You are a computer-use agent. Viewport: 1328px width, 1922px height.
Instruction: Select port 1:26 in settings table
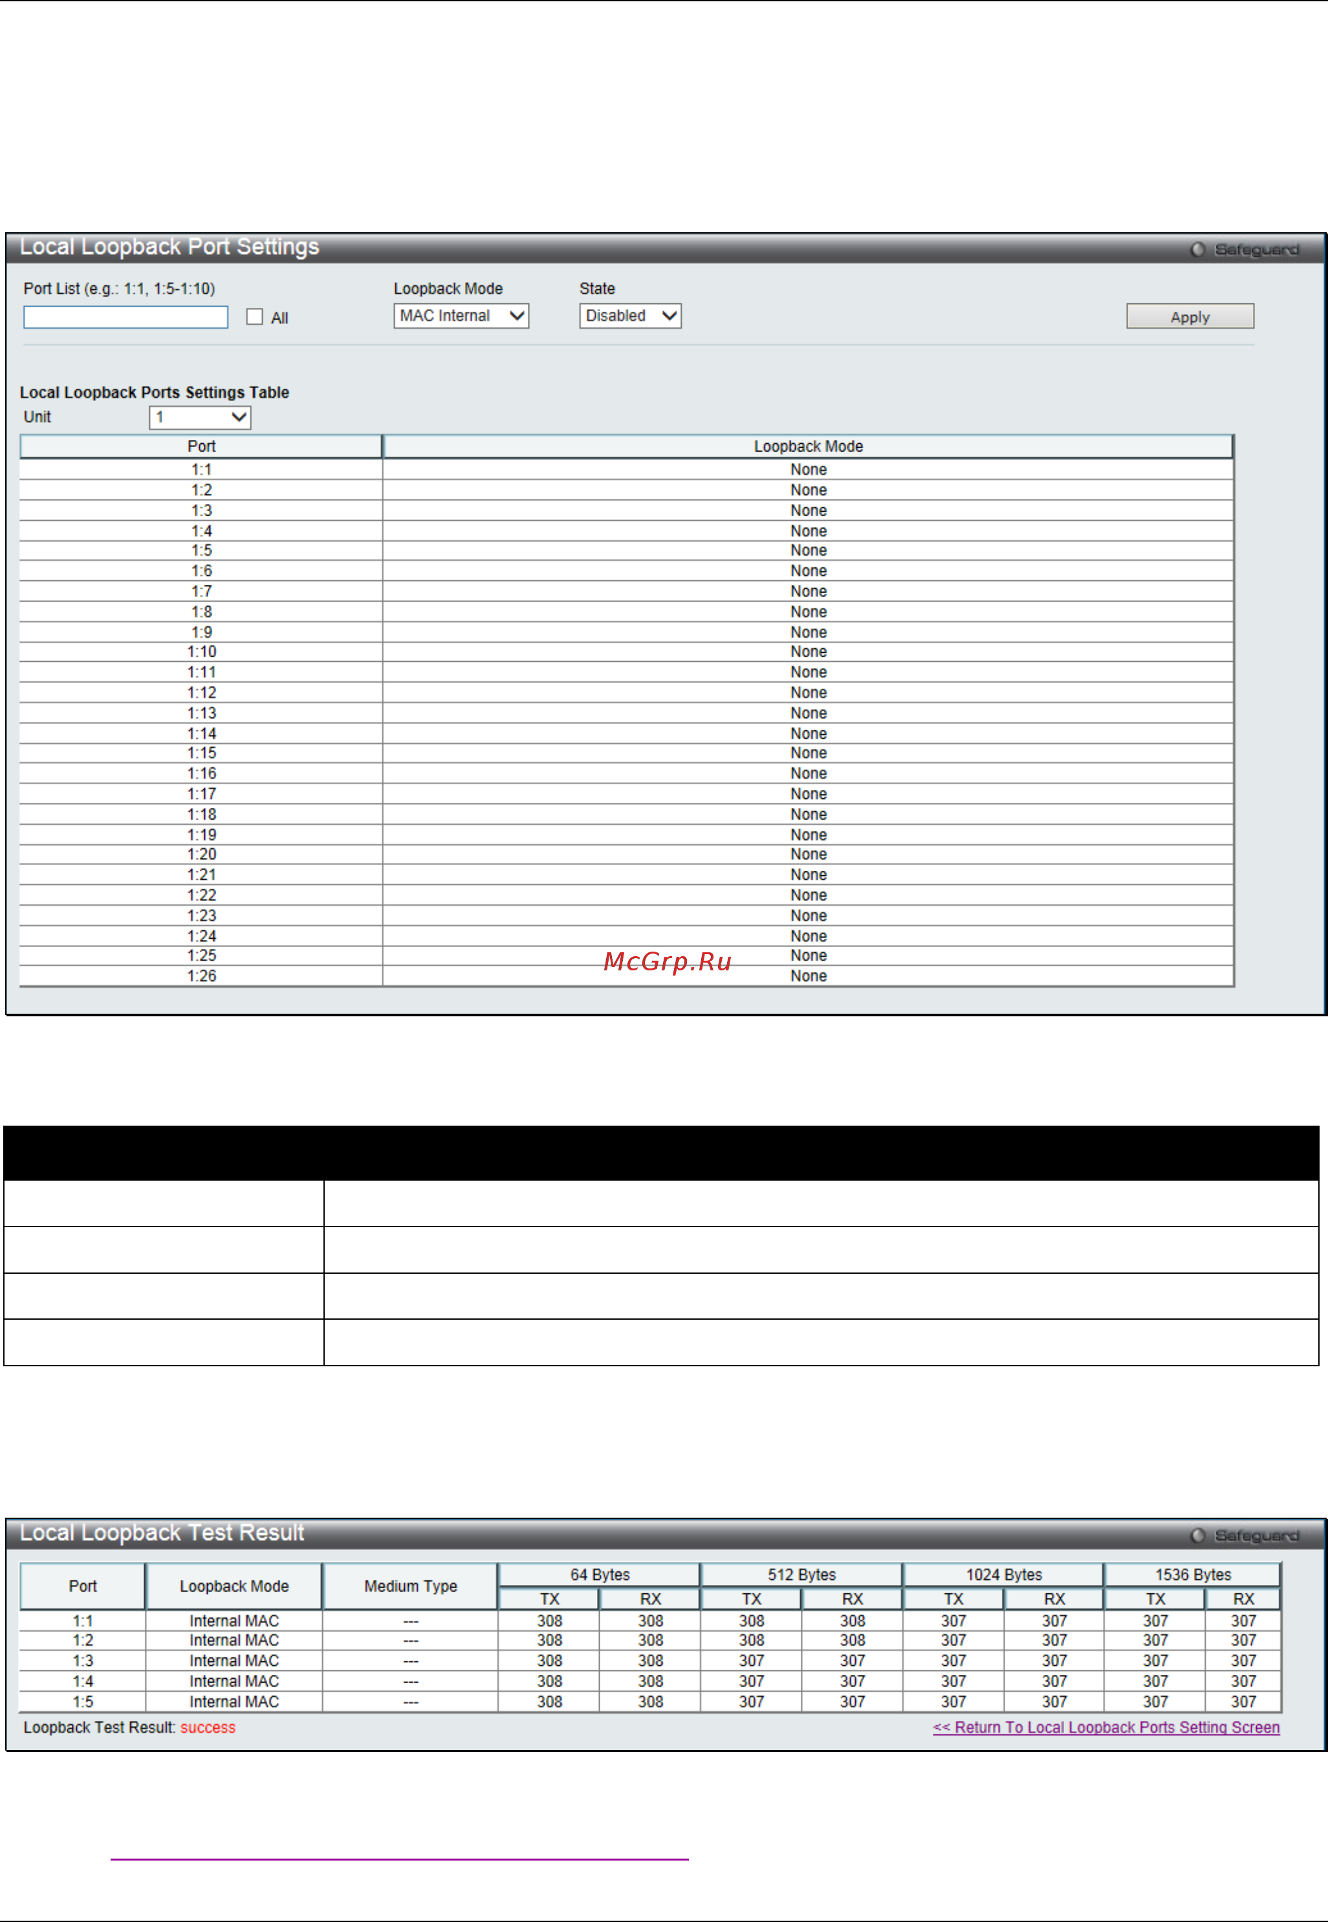click(x=201, y=976)
